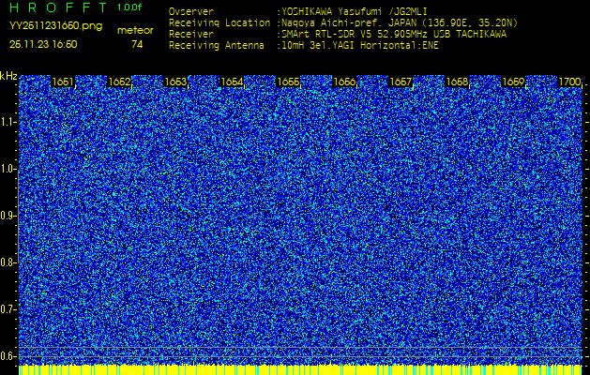Click the YY2511231650.png file name
590x375 pixels.
click(x=55, y=25)
